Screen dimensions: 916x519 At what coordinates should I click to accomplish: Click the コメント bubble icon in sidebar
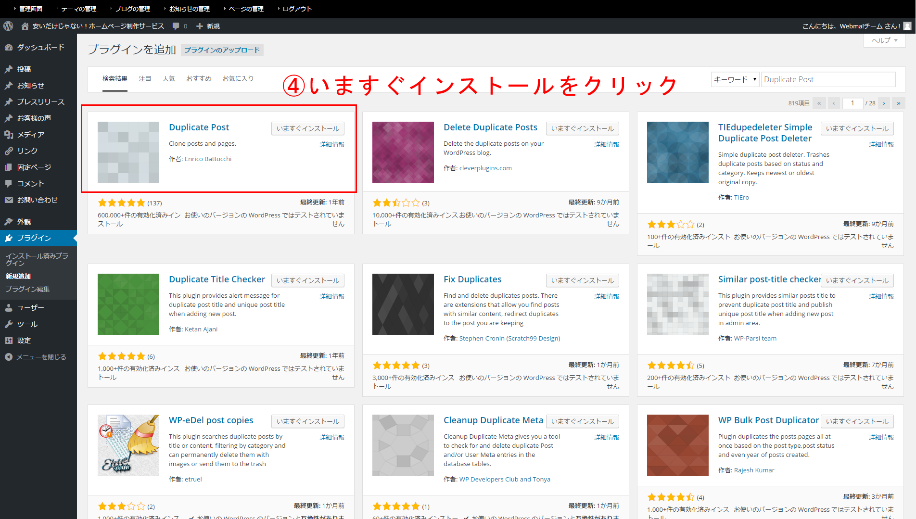click(x=9, y=184)
